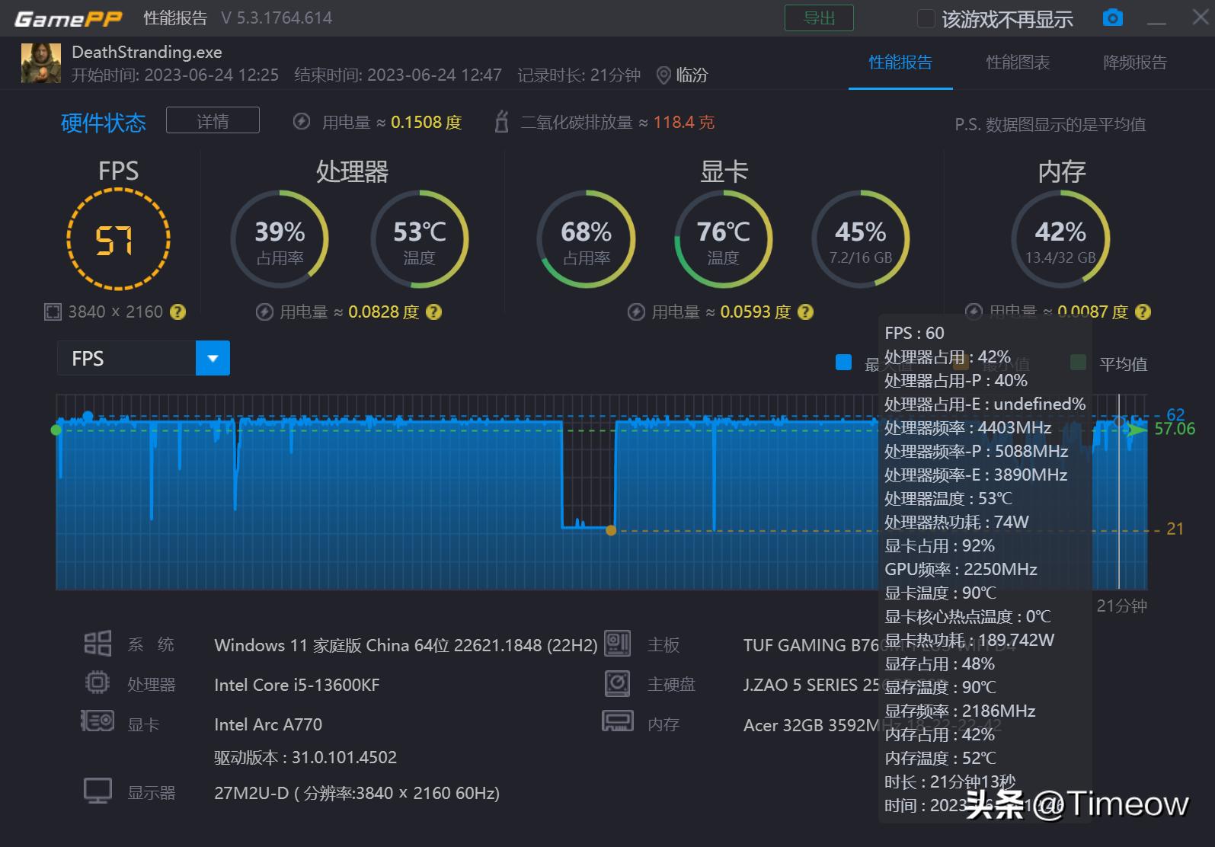Click memory 42% 13.4/32 GB gauge
The width and height of the screenshot is (1215, 847).
[1060, 239]
